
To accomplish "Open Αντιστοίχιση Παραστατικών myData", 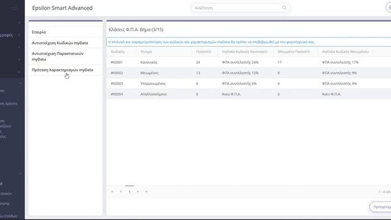I will (x=57, y=56).
